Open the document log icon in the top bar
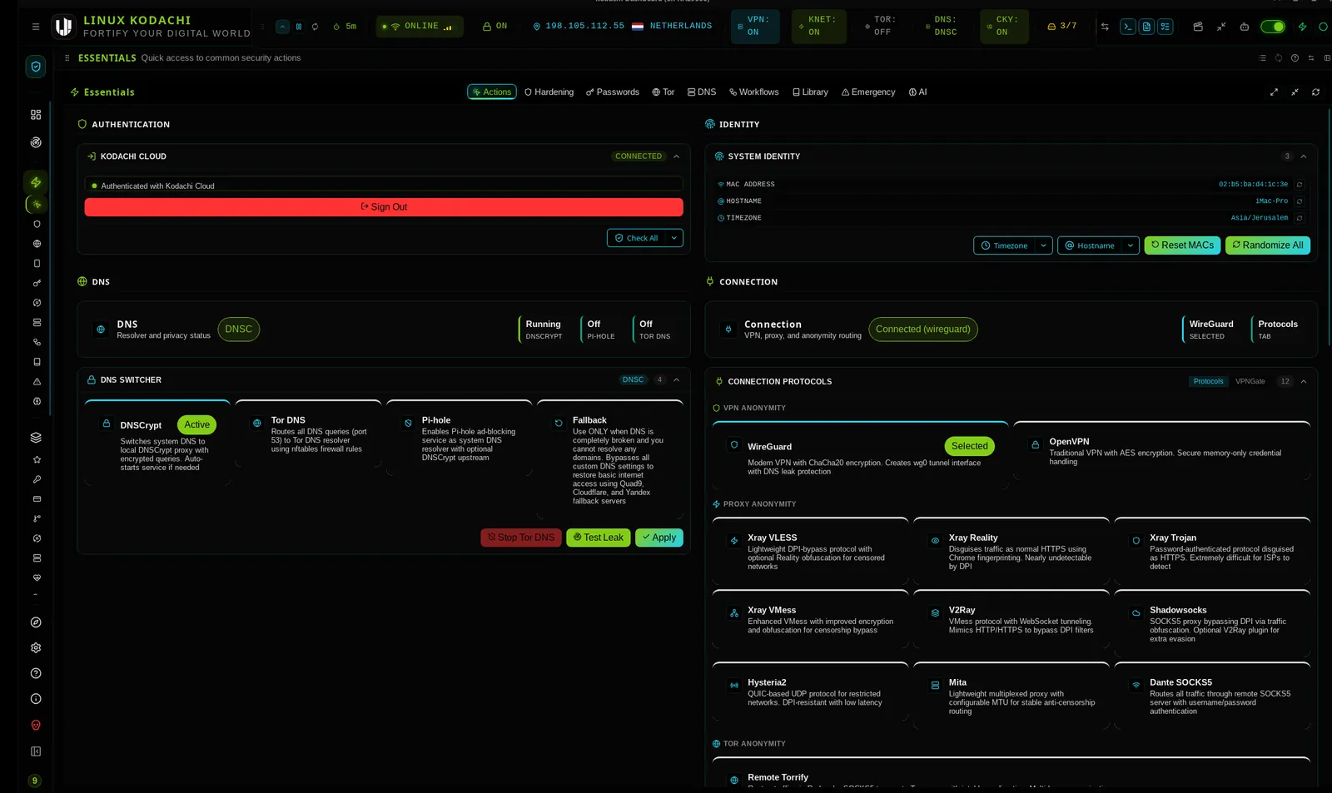The height and width of the screenshot is (793, 1332). [x=1146, y=27]
